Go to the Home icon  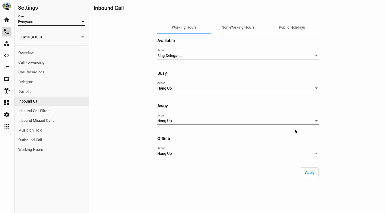[x=7, y=20]
